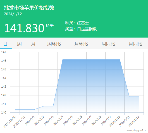Viewport: 148px width, 133px height.
Task: Switch to the 月 monthly tab
Action: click(x=33, y=44)
